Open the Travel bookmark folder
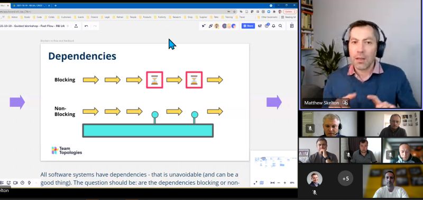The image size is (423, 200). pyautogui.click(x=241, y=17)
